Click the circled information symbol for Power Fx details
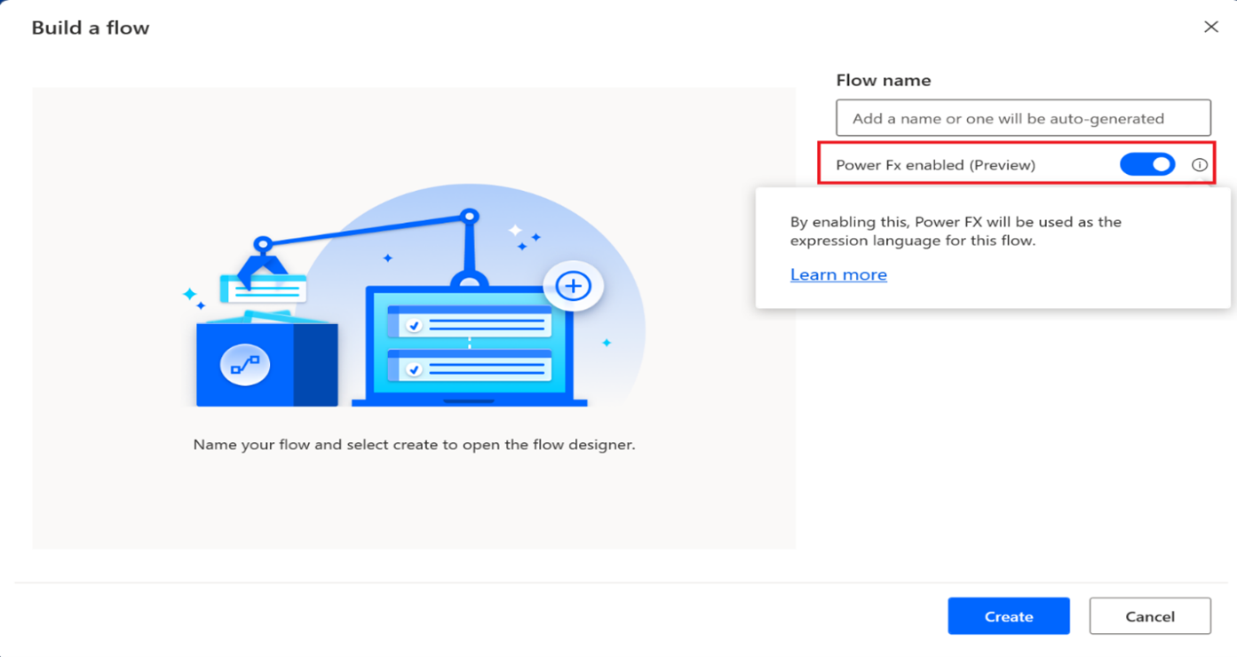 [x=1200, y=164]
